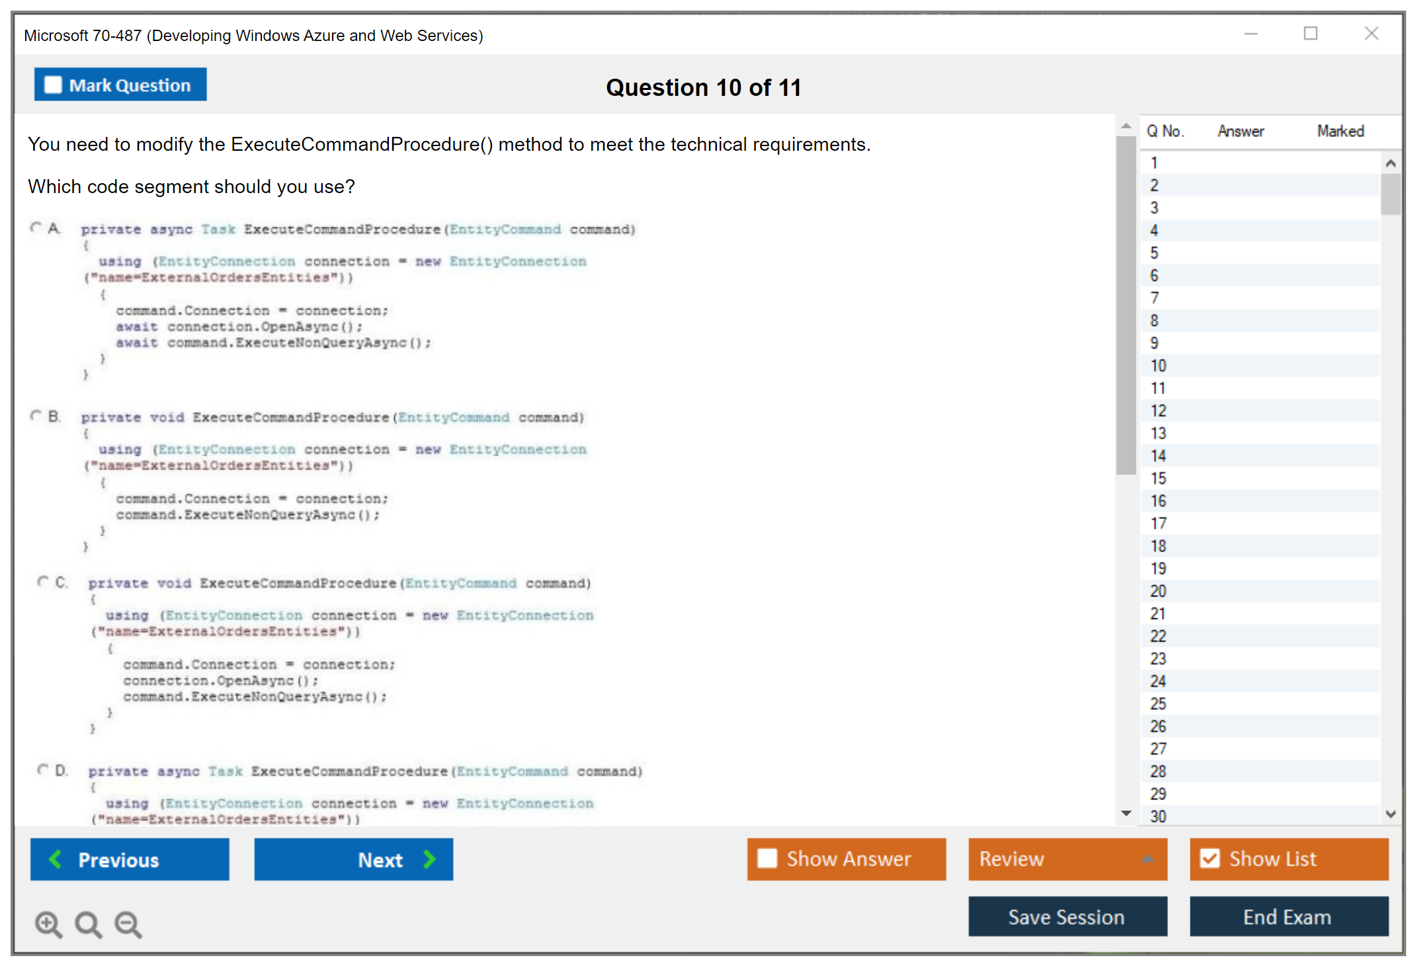Click the zoom in magnifier icon
1422x972 pixels.
click(x=48, y=924)
